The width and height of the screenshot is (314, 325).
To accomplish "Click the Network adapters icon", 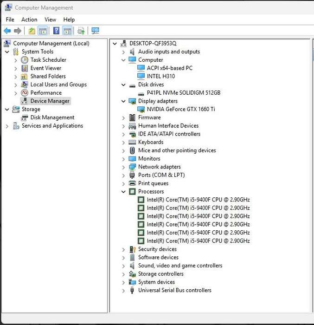I will [132, 167].
